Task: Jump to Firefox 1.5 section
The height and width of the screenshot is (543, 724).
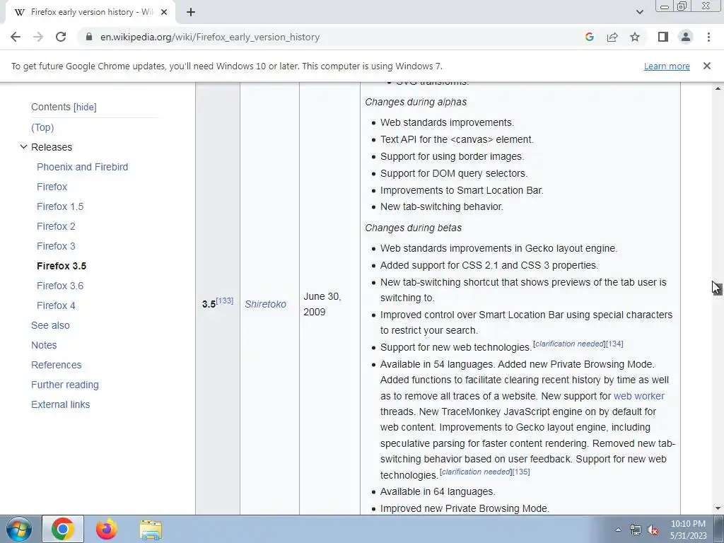Action: point(60,207)
